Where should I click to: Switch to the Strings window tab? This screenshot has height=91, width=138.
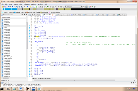[62, 15]
